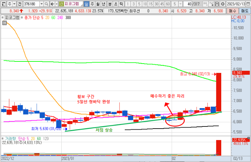The image size is (251, 162).
Task: Select the 240-day MA legend number
Action: coord(60,18)
